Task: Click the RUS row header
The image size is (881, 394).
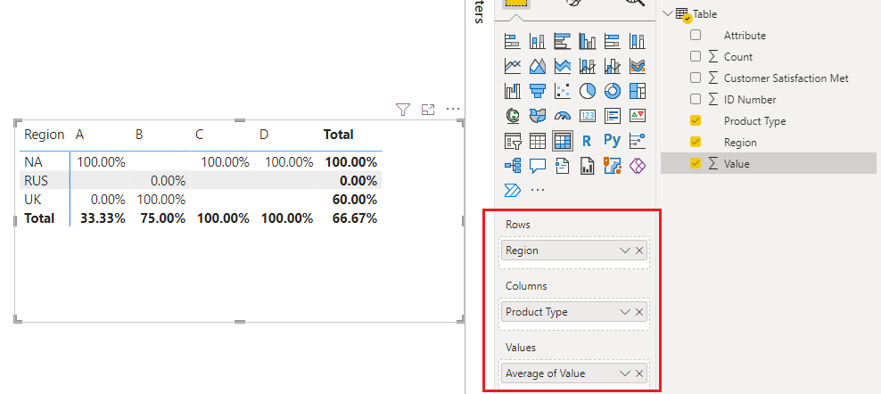Action: click(x=35, y=180)
